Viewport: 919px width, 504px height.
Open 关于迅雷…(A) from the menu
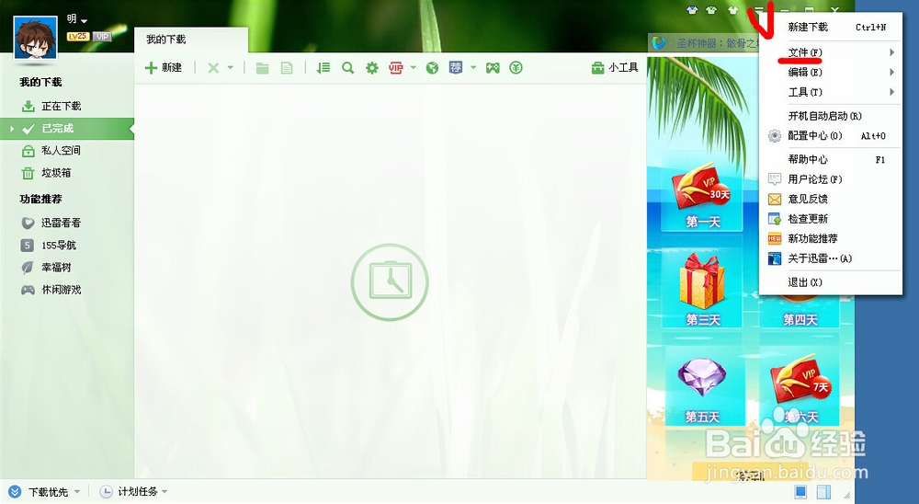tap(831, 258)
